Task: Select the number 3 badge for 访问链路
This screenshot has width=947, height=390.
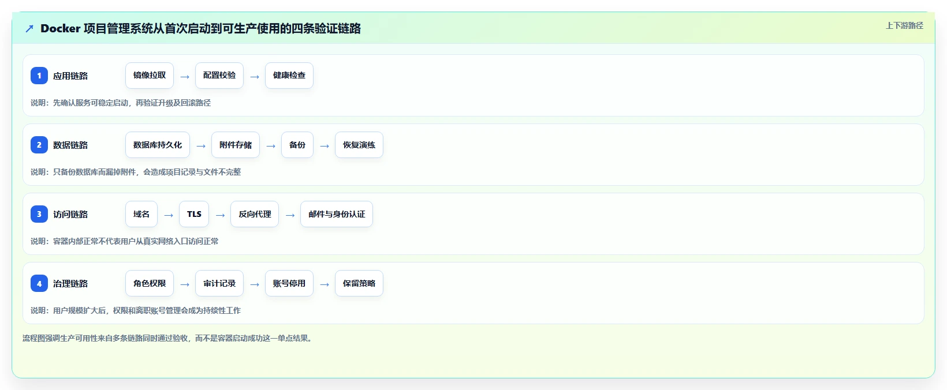Action: point(39,214)
